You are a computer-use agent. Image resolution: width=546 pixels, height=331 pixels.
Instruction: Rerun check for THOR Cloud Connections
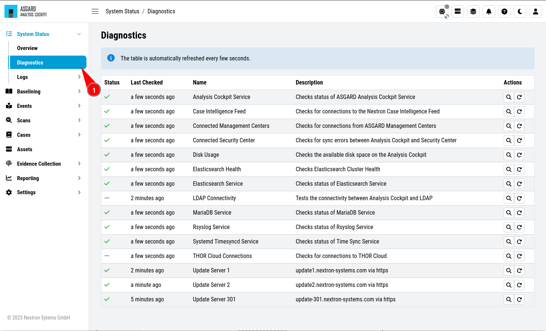point(519,256)
